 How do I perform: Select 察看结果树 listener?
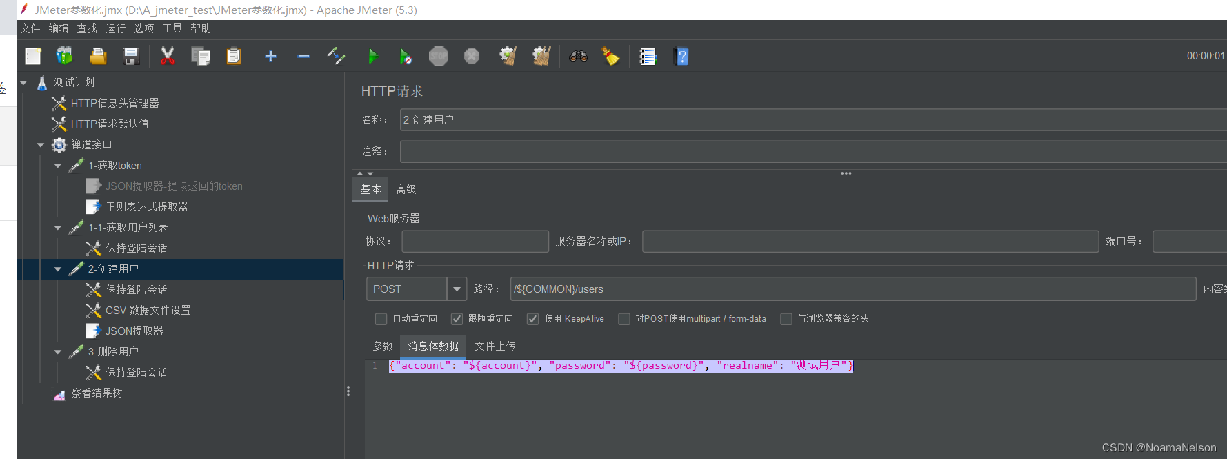(97, 393)
